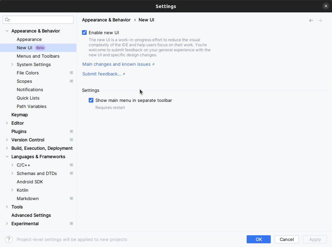332x247 pixels.
Task: Click the project-settings icon beside Markdown
Action: click(71, 198)
